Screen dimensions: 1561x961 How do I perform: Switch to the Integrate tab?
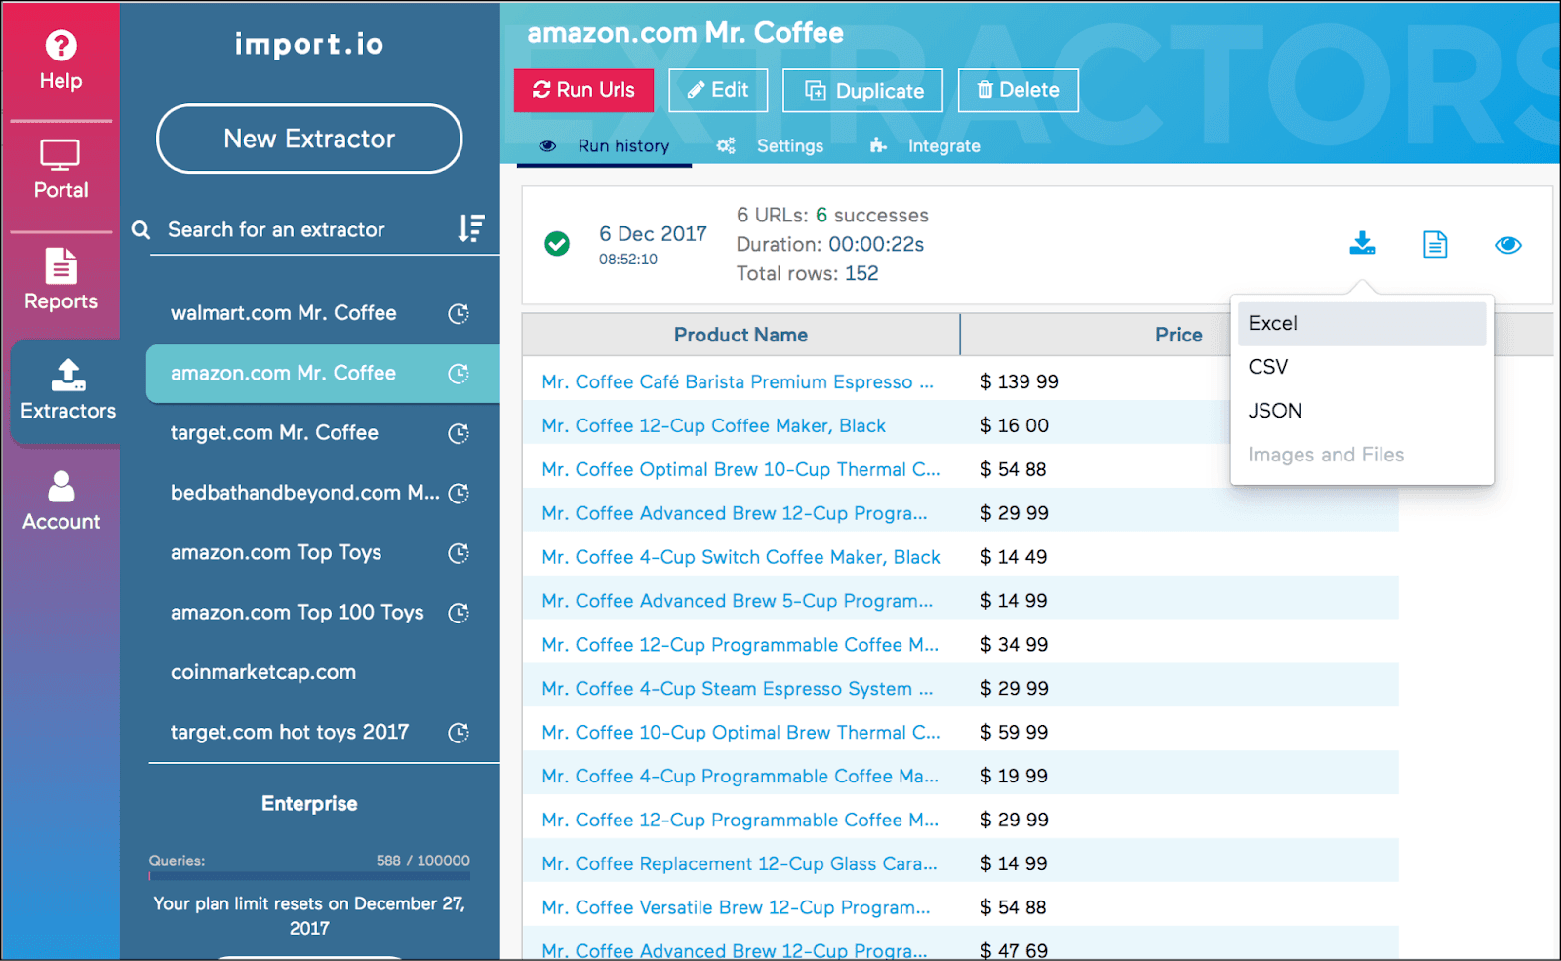[x=925, y=146]
